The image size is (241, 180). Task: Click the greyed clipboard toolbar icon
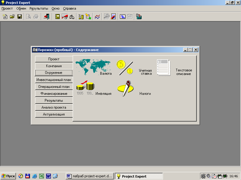pos(130,16)
